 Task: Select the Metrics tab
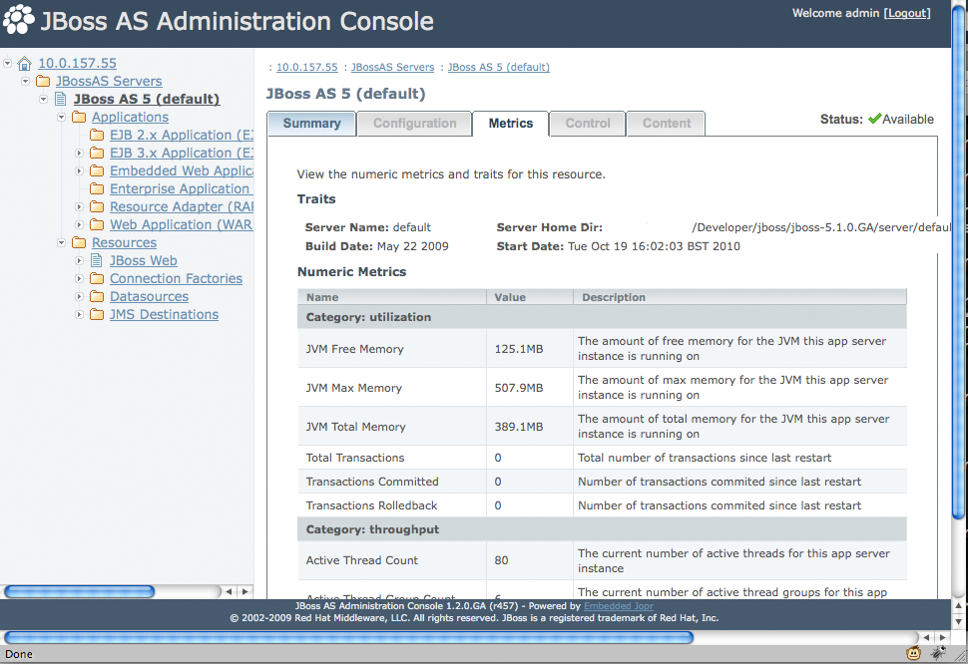511,124
